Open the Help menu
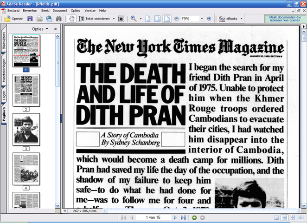307x223 pixels. coord(102,11)
